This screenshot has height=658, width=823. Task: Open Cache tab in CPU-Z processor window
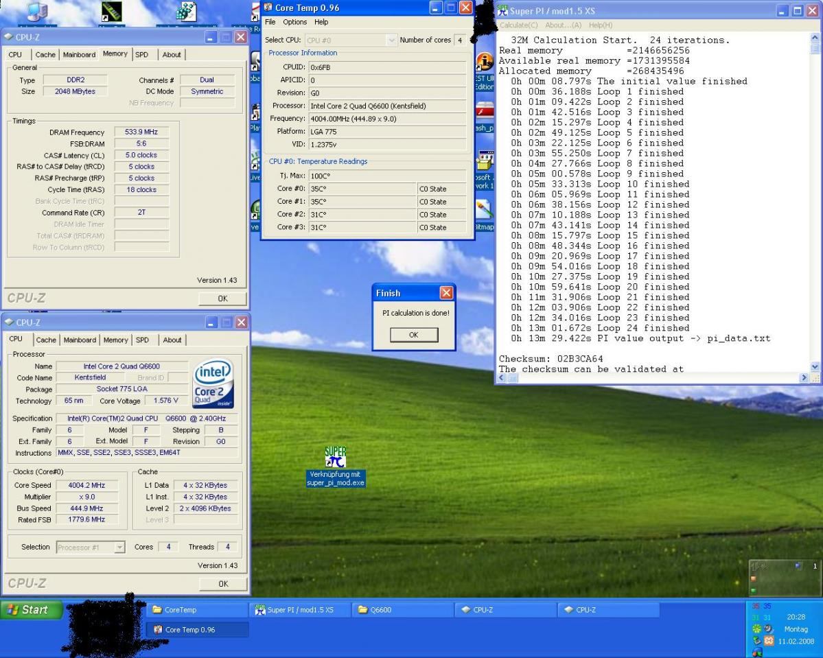pyautogui.click(x=46, y=340)
